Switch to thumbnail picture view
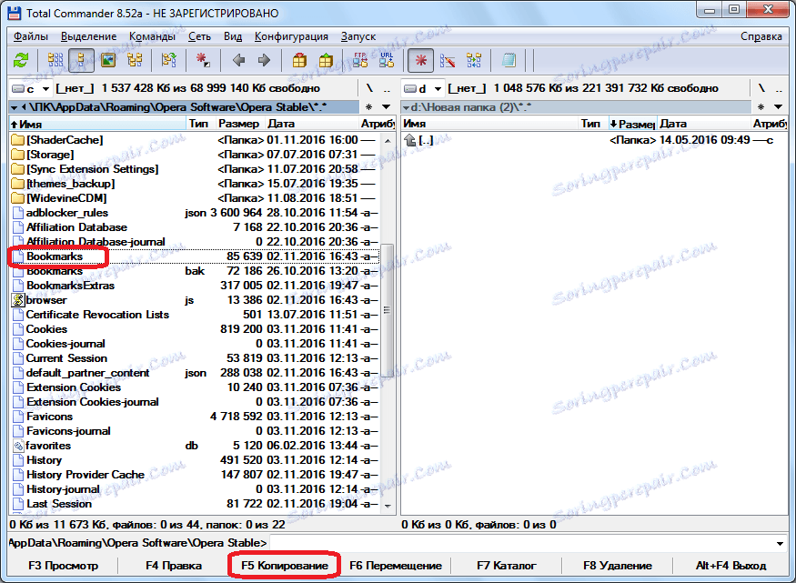This screenshot has height=583, width=796. pos(108,61)
